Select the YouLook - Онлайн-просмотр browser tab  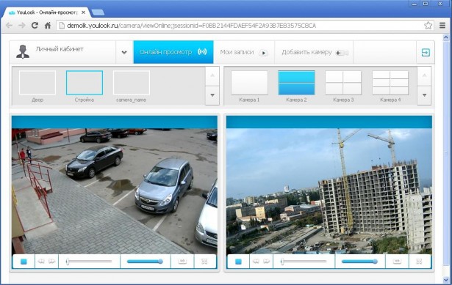[x=46, y=12]
